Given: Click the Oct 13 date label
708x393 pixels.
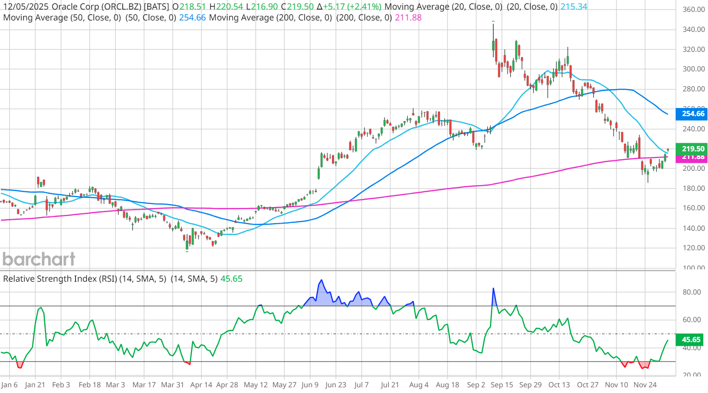Looking at the screenshot, I should click(559, 385).
